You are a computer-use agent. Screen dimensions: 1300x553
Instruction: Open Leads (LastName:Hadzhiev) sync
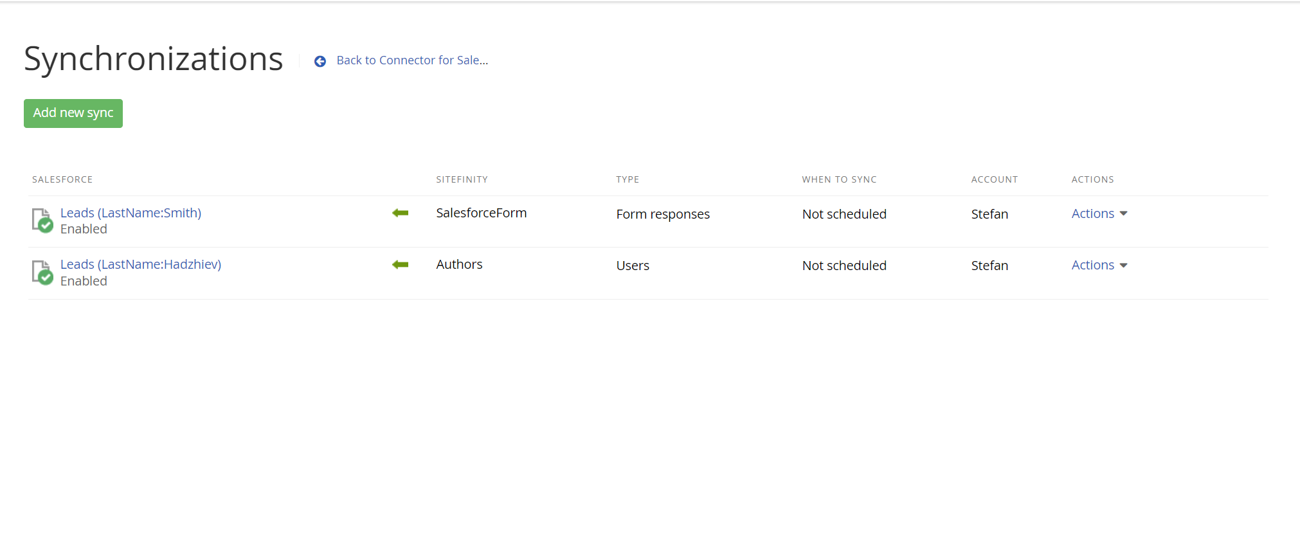pos(141,264)
